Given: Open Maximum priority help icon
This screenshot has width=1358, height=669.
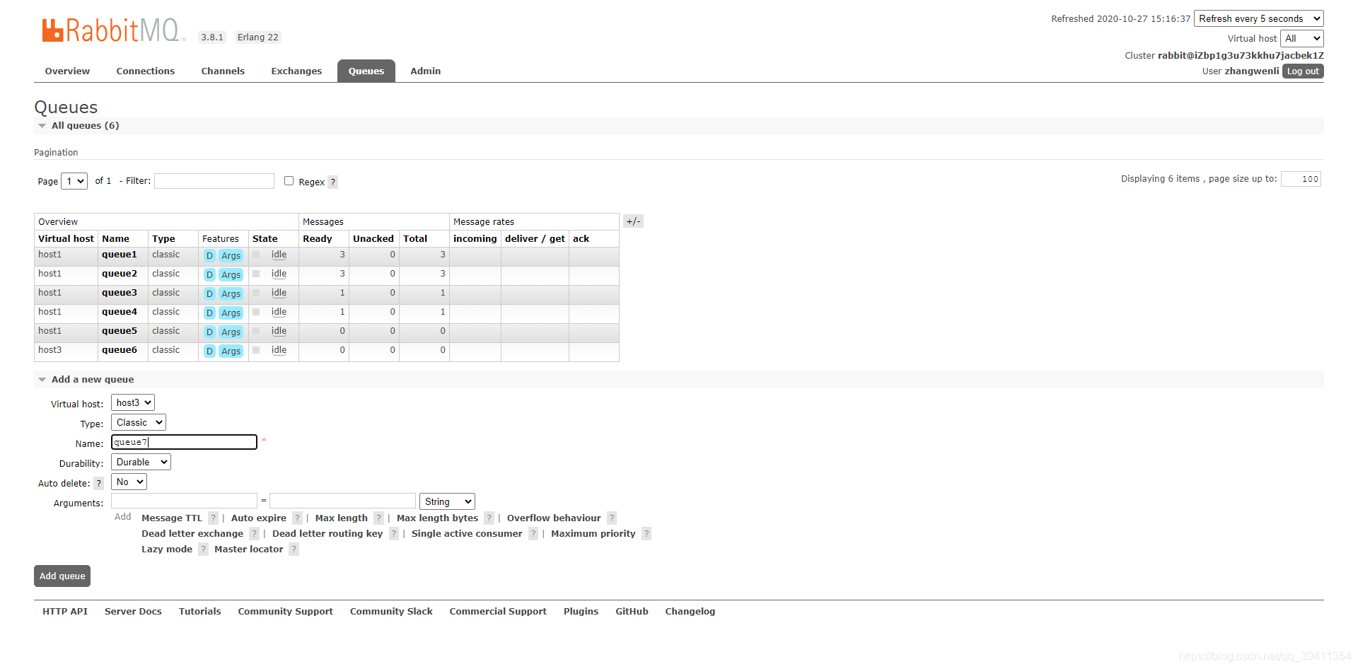Looking at the screenshot, I should pos(646,534).
